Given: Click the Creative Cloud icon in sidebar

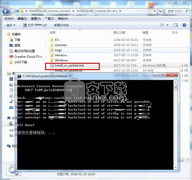Looking at the screenshot, I should pyautogui.click(x=11, y=56).
